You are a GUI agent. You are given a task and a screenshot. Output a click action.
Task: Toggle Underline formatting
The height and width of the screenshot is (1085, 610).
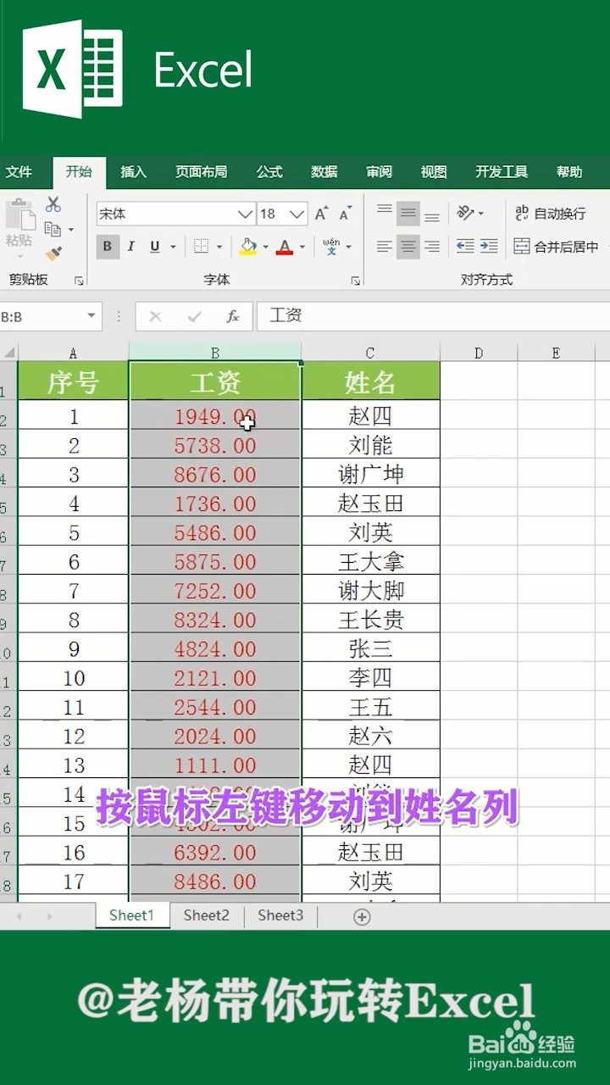[154, 247]
